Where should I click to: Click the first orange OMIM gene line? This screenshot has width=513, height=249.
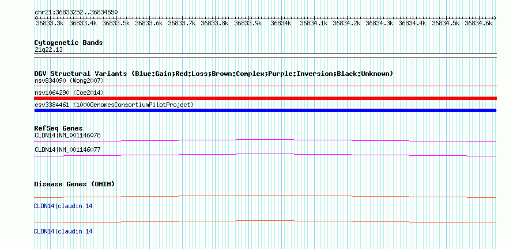(265, 197)
